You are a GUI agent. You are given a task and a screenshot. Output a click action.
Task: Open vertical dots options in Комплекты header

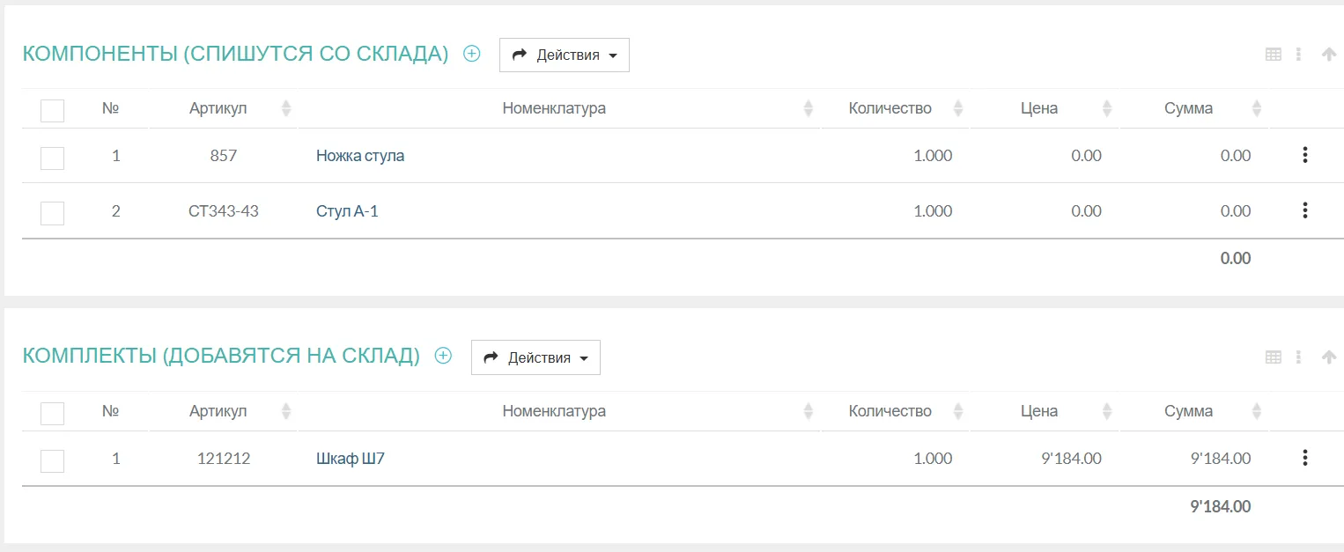coord(1298,357)
